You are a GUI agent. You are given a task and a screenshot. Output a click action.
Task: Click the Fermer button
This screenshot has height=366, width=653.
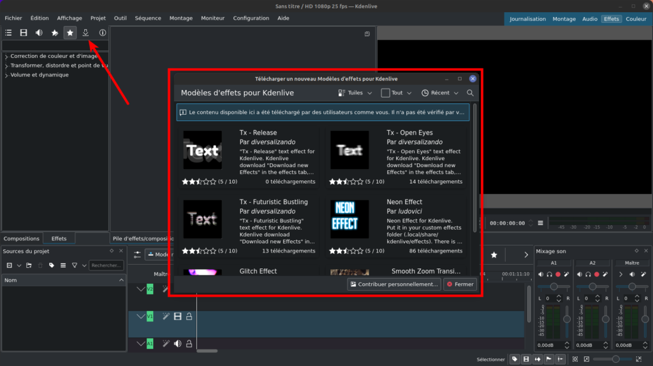click(x=460, y=284)
